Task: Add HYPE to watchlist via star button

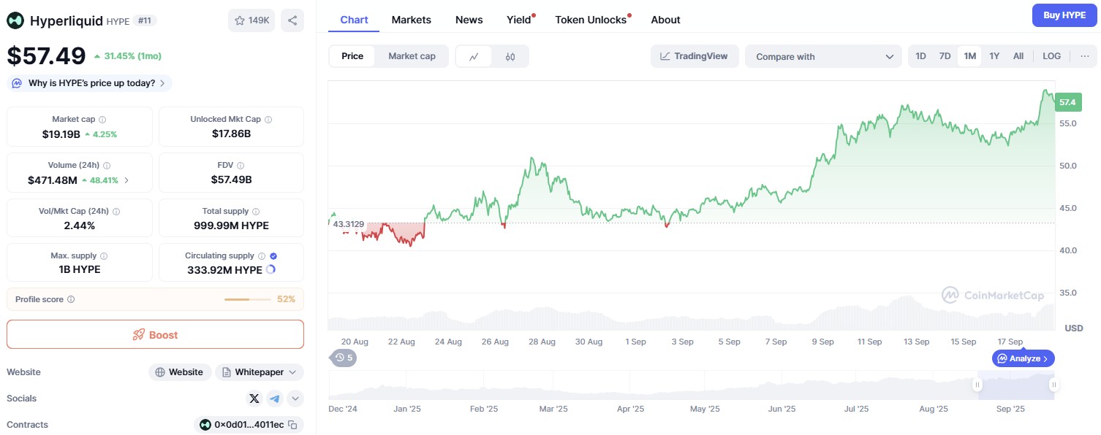Action: (251, 20)
